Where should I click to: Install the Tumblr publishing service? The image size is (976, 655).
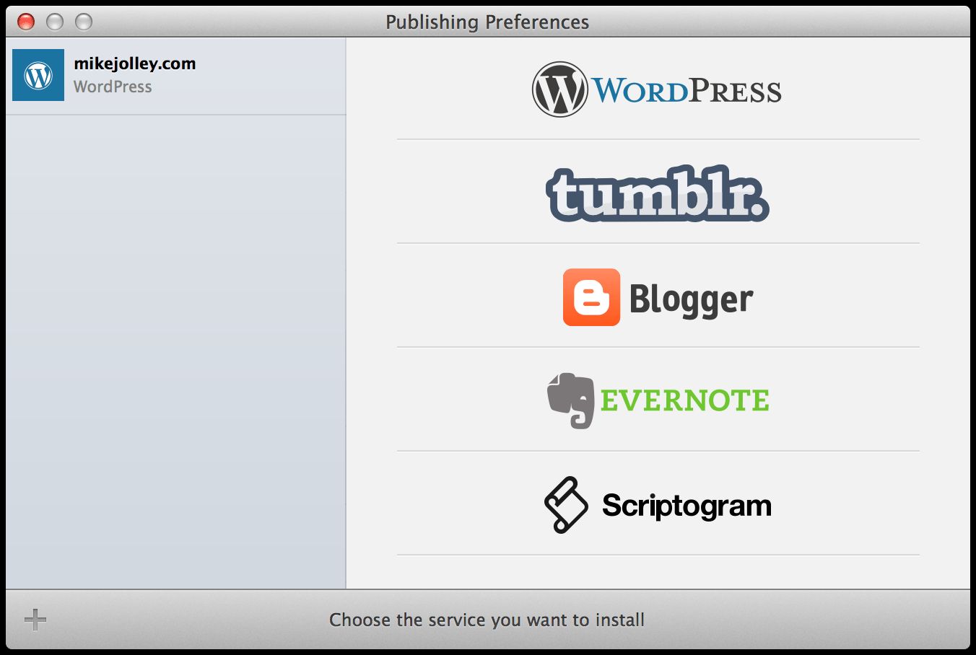[657, 195]
